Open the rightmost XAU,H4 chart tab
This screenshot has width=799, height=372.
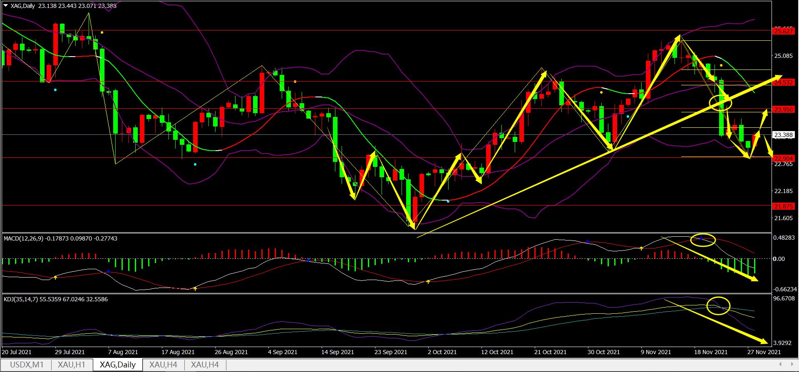(x=205, y=365)
